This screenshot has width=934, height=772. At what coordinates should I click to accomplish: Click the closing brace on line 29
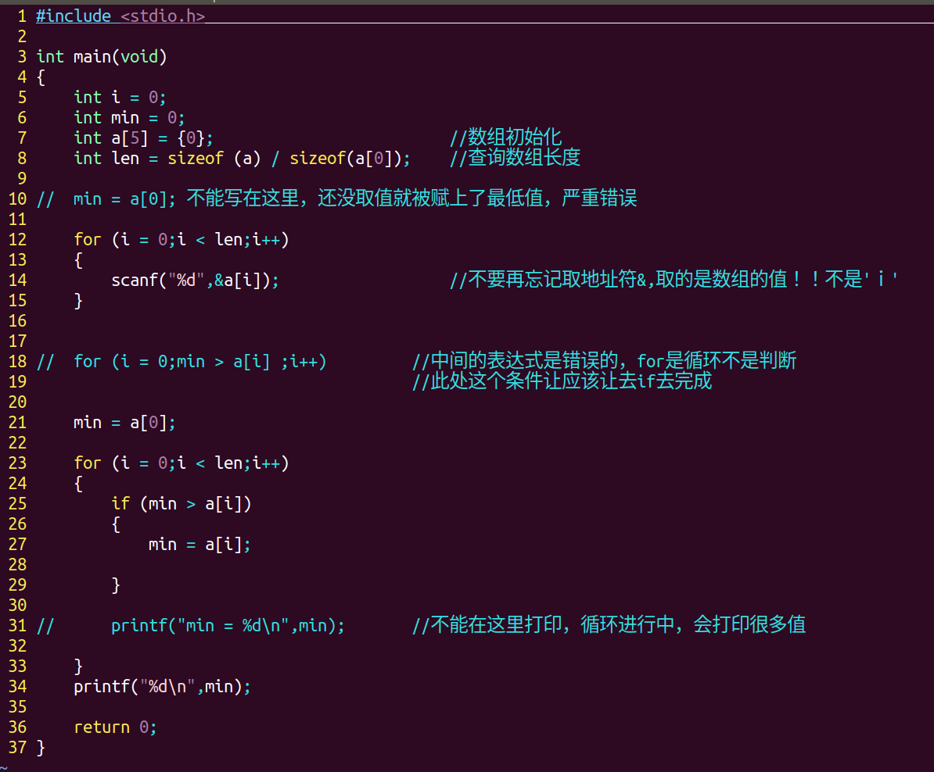(116, 585)
